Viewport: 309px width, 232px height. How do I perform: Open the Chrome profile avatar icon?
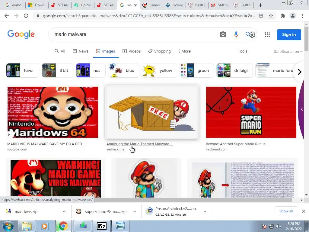tap(293, 16)
